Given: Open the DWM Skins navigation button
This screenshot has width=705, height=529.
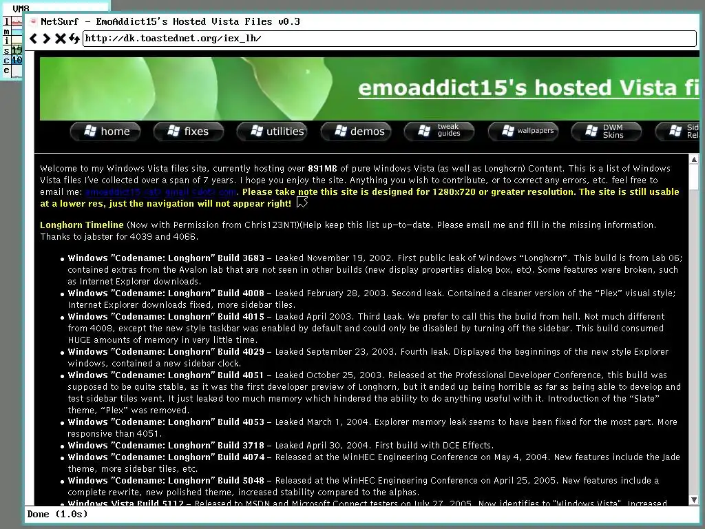Looking at the screenshot, I should click(606, 132).
